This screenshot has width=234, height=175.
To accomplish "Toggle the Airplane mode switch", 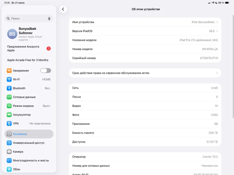I will 46,71.
